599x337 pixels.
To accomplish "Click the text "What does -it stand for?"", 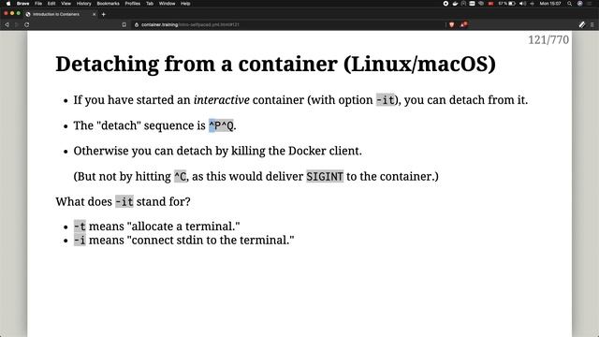I will click(123, 202).
